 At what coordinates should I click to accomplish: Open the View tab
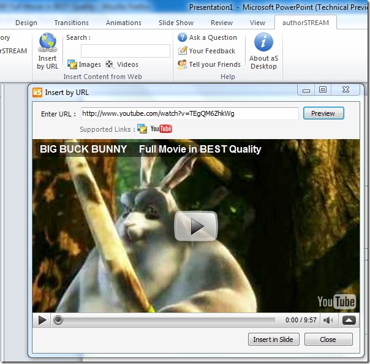coord(257,23)
